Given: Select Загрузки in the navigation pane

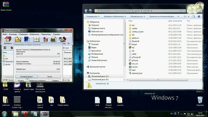Looking at the screenshot, I should 95,25.
